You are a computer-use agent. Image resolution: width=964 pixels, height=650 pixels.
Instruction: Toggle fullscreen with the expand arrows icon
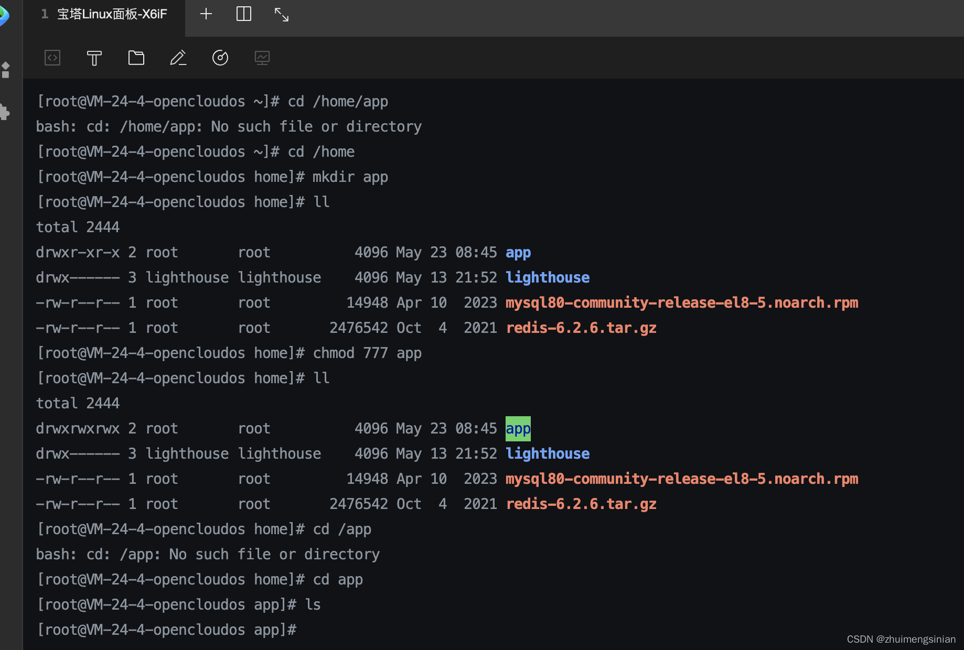282,15
